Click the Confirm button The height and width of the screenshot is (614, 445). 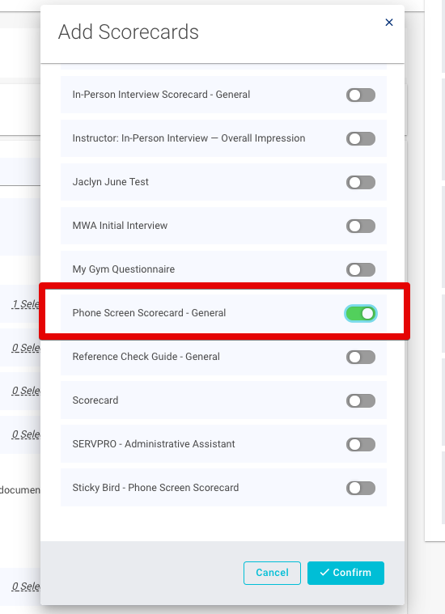coord(345,573)
